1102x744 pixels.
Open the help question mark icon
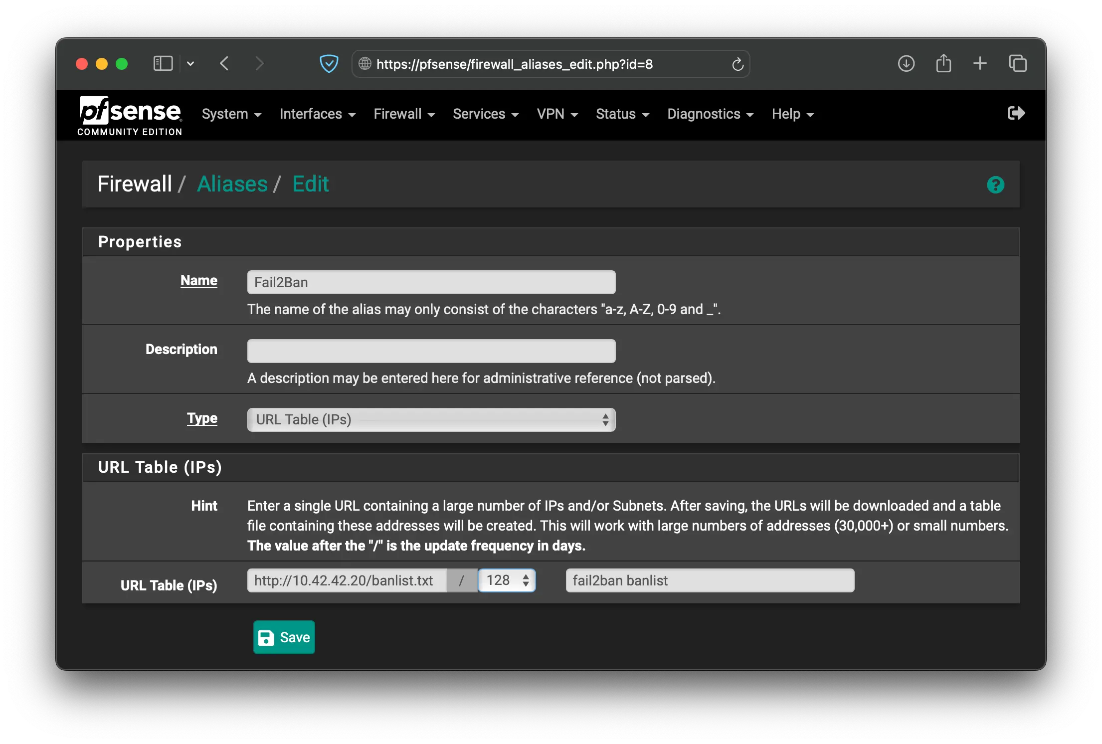995,185
